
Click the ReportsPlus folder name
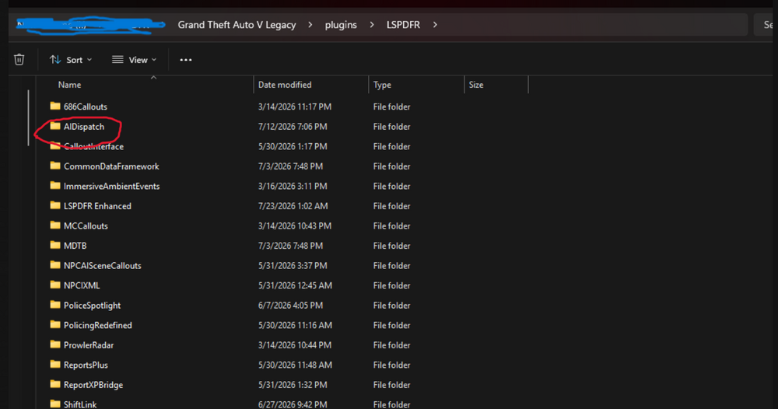click(x=86, y=365)
